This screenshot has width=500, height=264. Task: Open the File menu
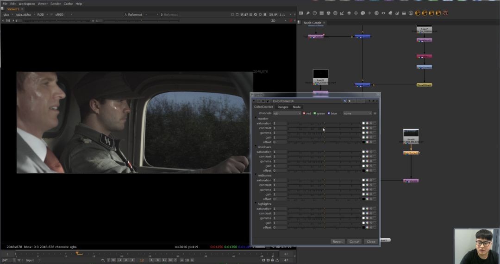point(5,4)
